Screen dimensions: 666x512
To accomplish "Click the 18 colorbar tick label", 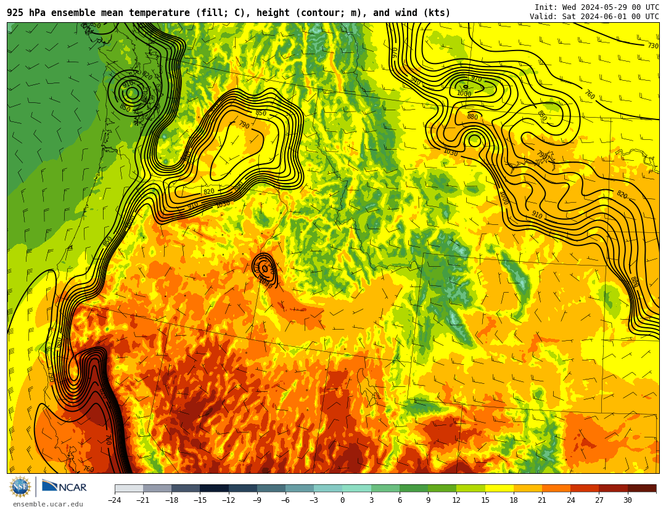I will [514, 500].
